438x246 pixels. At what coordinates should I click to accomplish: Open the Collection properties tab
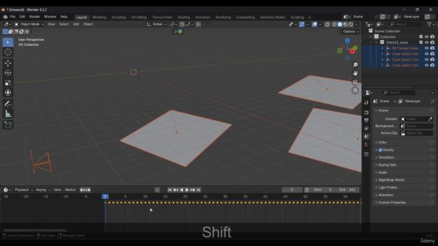(366, 154)
